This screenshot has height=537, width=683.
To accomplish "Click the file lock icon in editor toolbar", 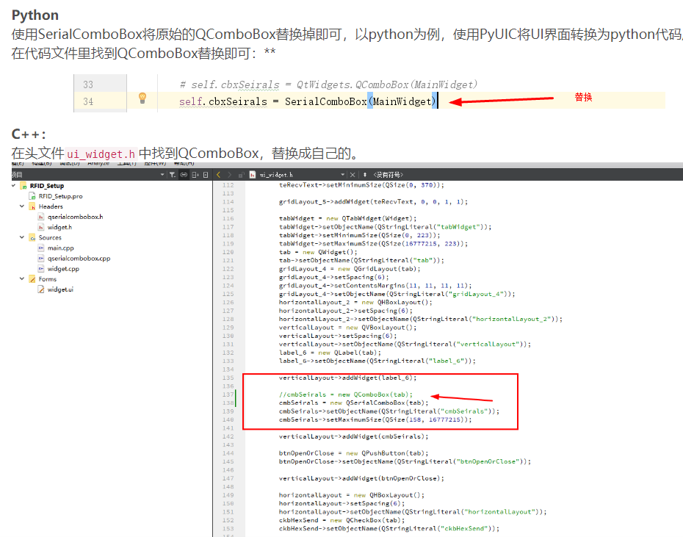I will 241,175.
